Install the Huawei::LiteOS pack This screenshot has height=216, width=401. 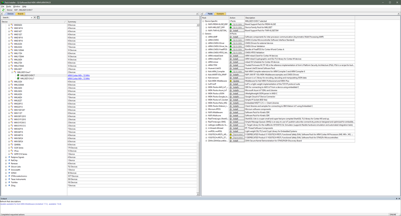click(237, 68)
